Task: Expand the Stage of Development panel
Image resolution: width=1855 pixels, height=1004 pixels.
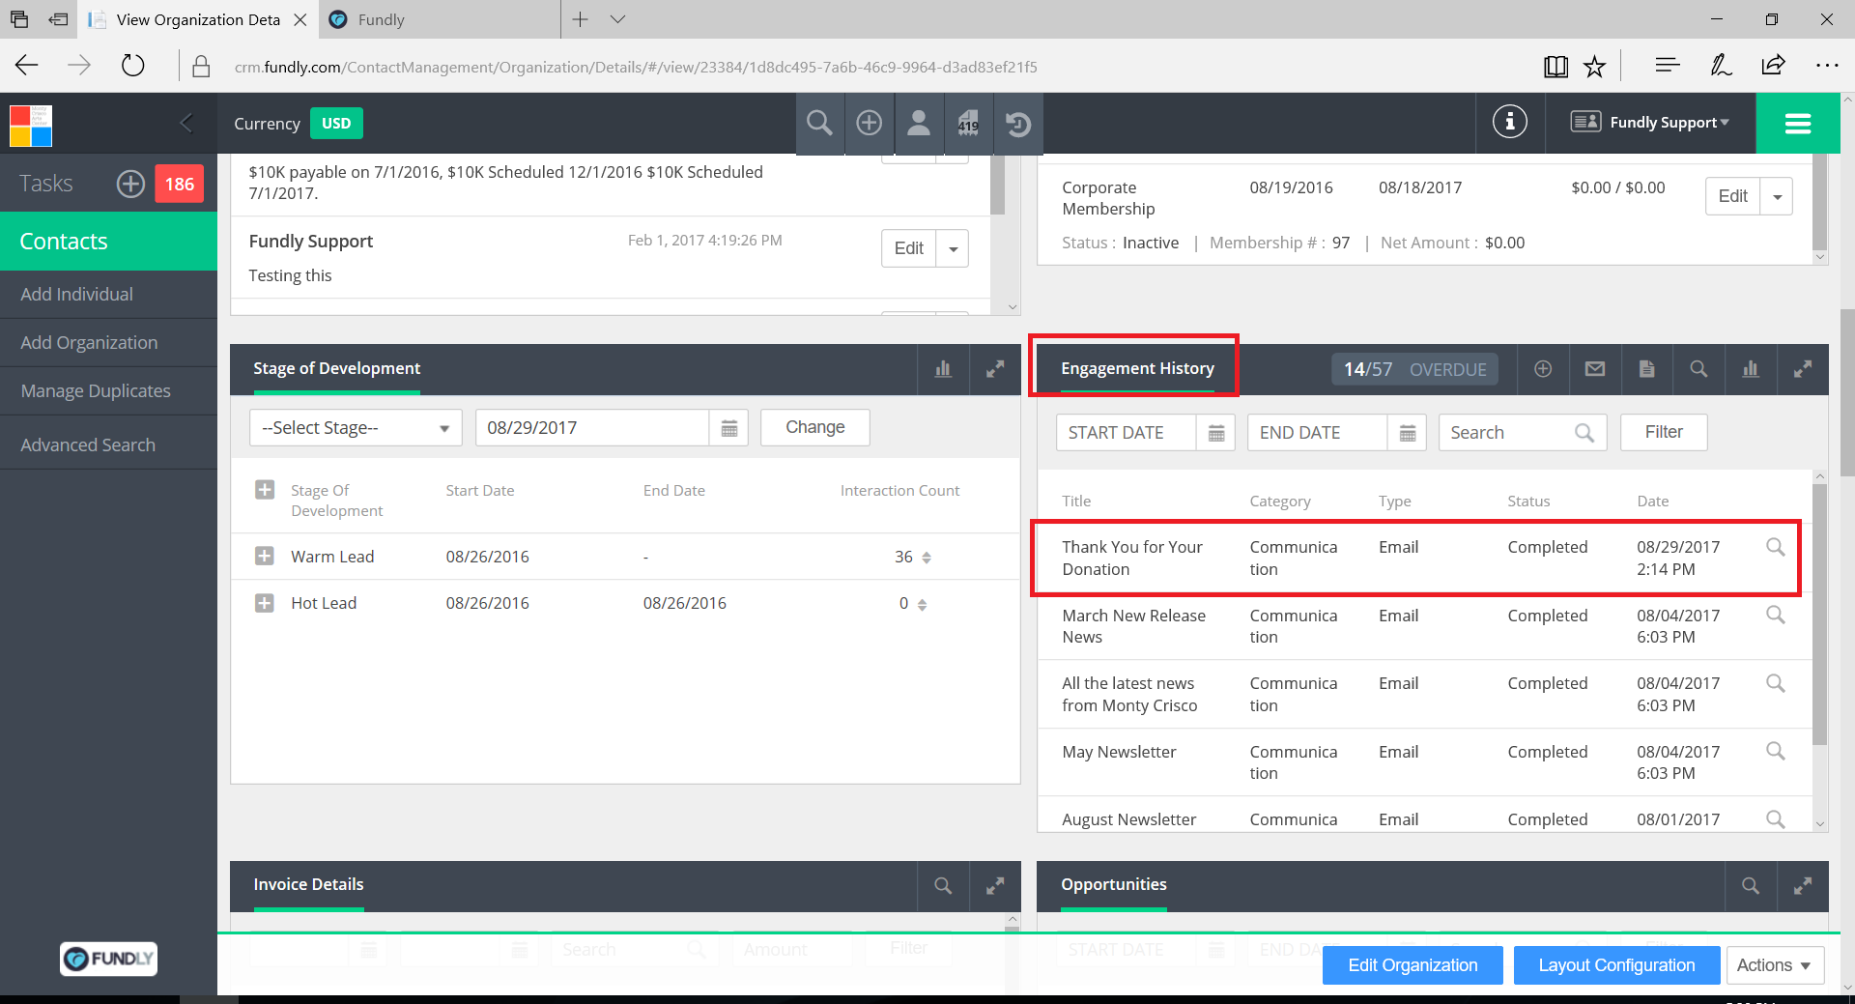Action: pos(995,369)
